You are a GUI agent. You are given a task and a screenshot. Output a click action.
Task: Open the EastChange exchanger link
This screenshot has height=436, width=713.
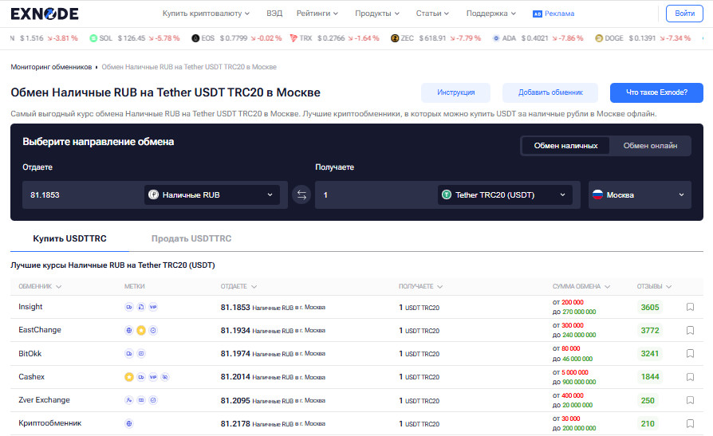pos(40,330)
